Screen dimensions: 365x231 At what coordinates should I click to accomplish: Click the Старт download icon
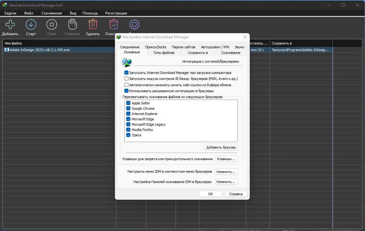[31, 24]
